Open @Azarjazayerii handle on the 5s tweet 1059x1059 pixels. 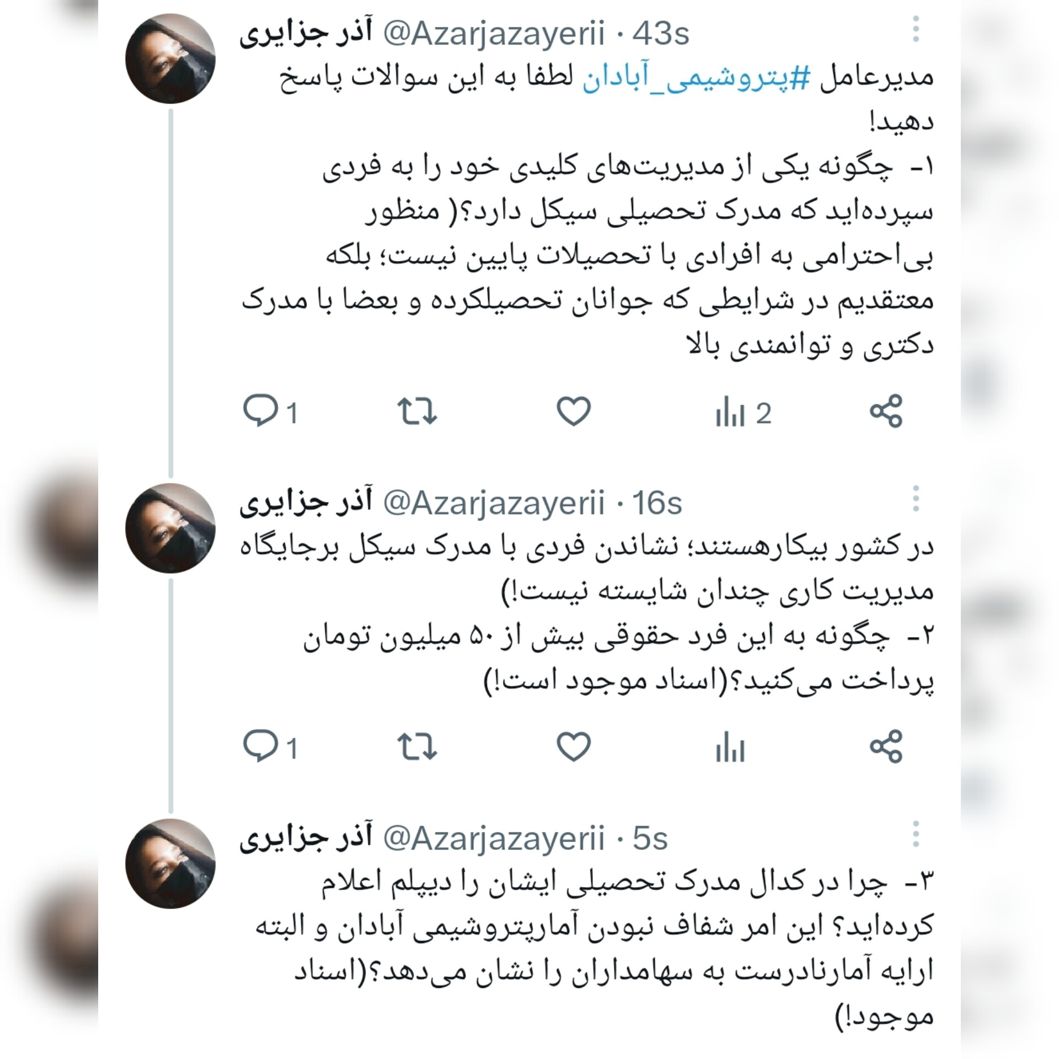click(494, 839)
